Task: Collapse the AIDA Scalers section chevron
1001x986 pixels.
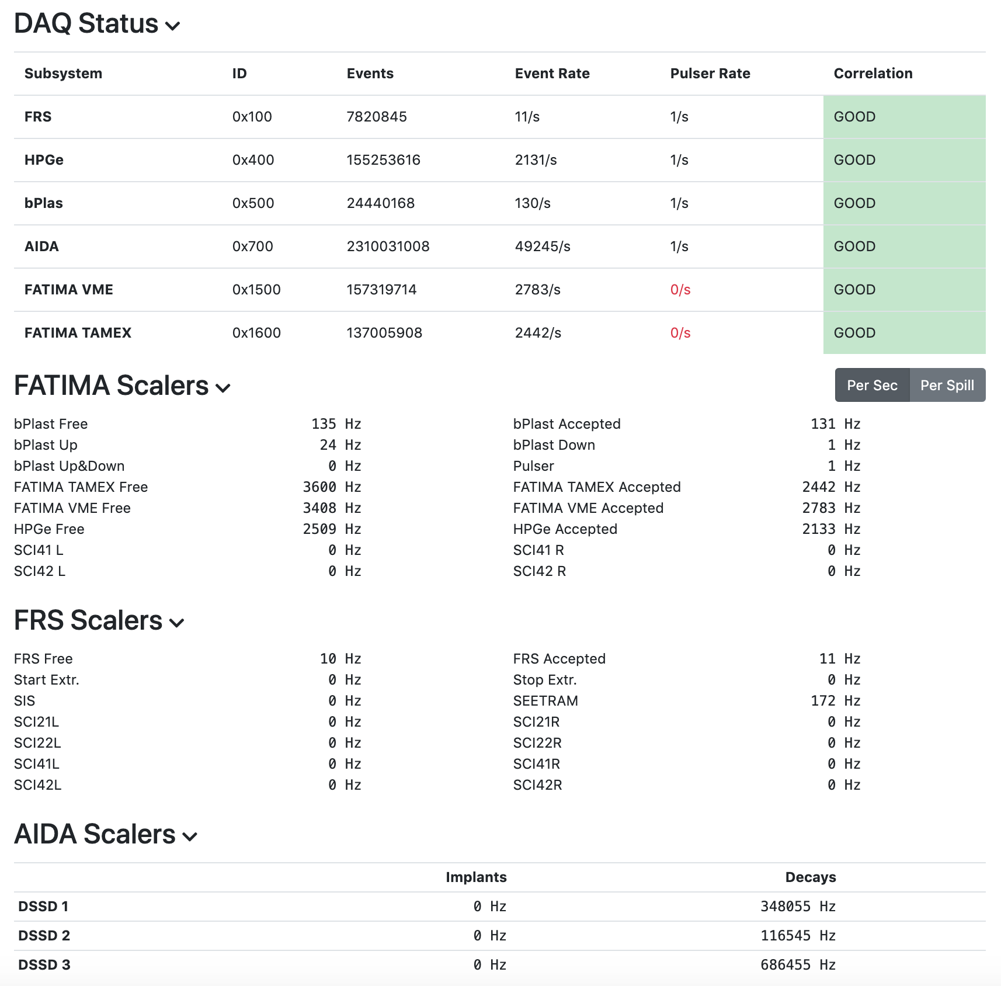Action: point(190,836)
